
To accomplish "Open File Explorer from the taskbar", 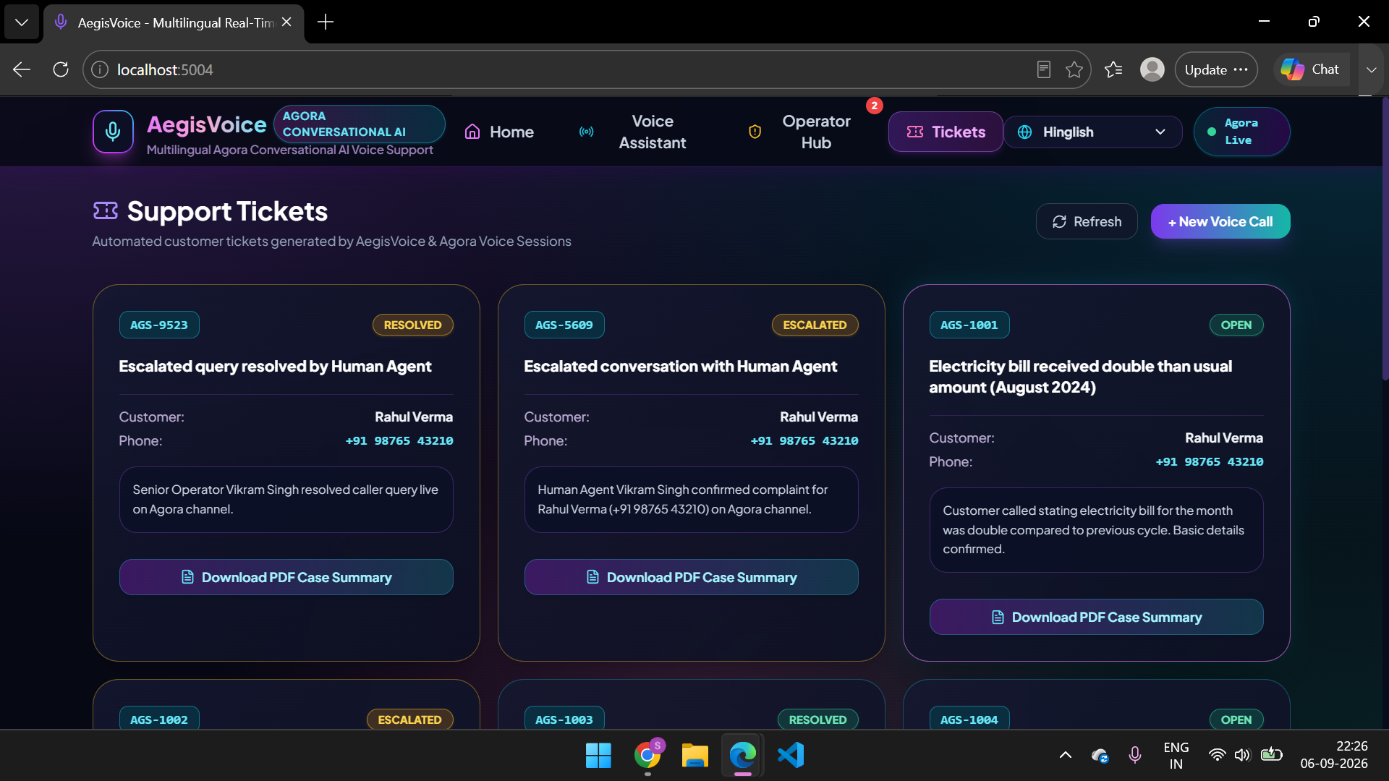I will point(694,756).
